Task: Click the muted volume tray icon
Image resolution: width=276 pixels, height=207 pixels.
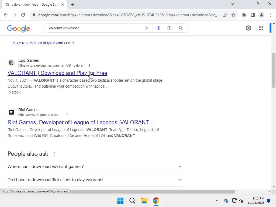Action: (x=241, y=201)
